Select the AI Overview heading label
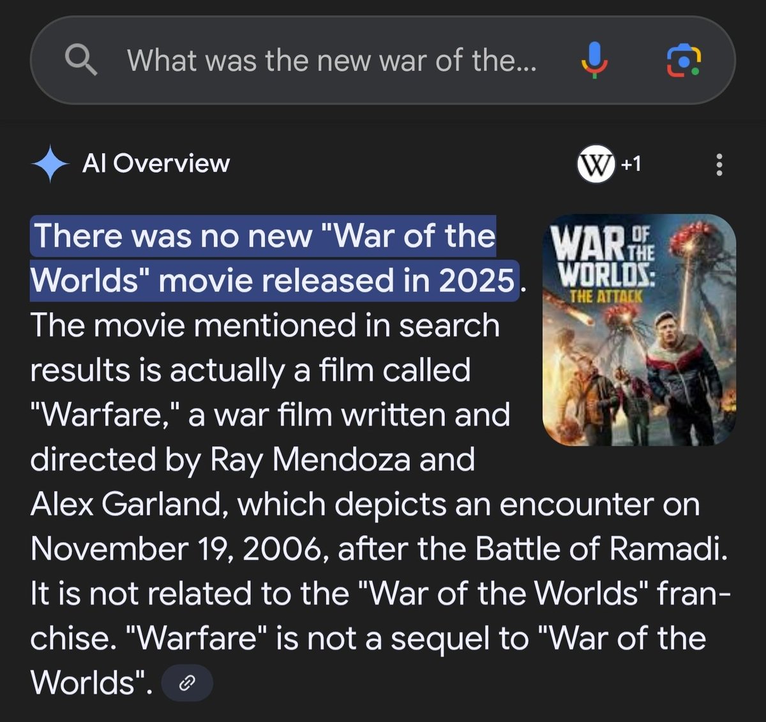The image size is (766, 722). tap(156, 163)
